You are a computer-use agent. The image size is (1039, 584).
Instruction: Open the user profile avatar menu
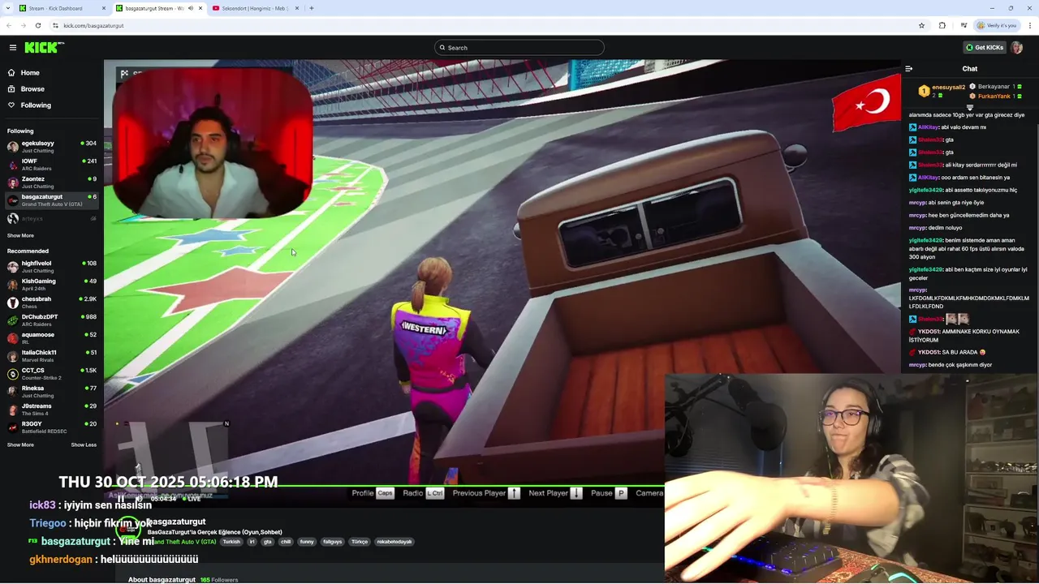[1017, 48]
